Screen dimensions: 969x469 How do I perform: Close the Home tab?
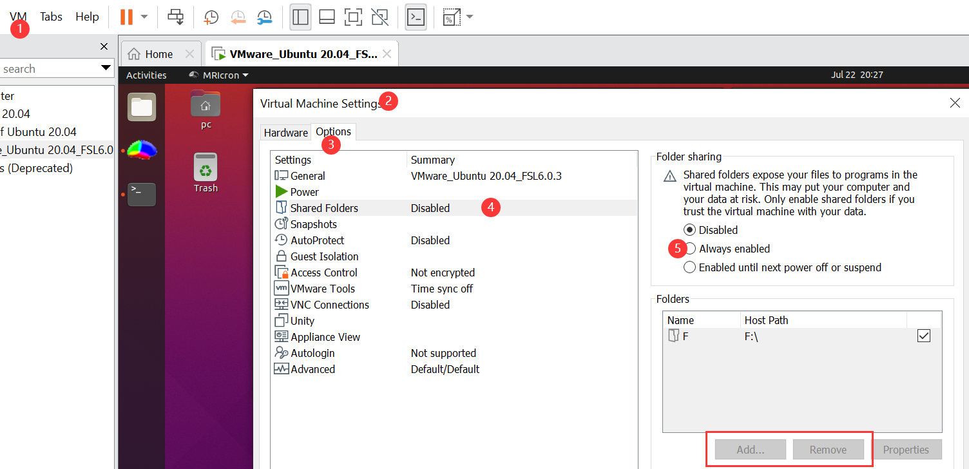tap(189, 54)
